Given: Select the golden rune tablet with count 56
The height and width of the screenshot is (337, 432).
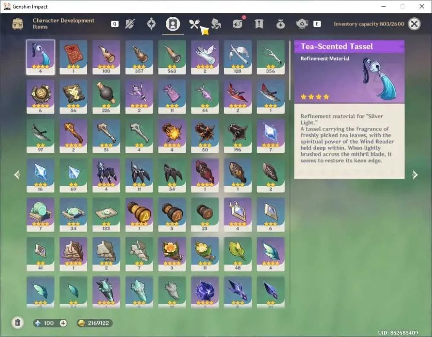Looking at the screenshot, I should coord(73,97).
